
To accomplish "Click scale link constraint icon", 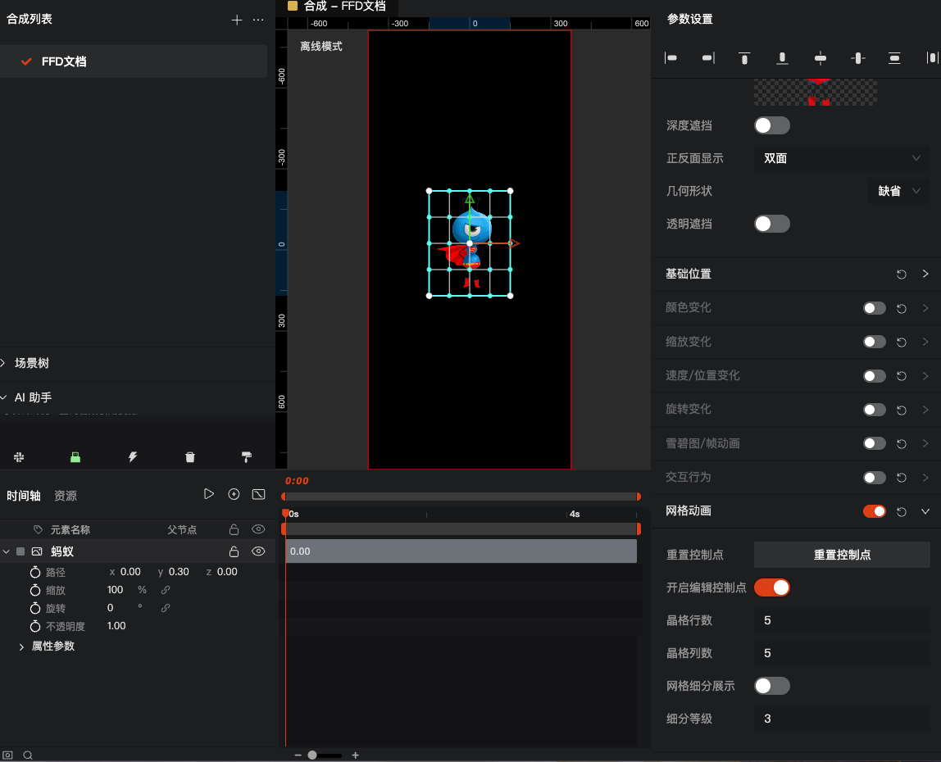I will (166, 590).
